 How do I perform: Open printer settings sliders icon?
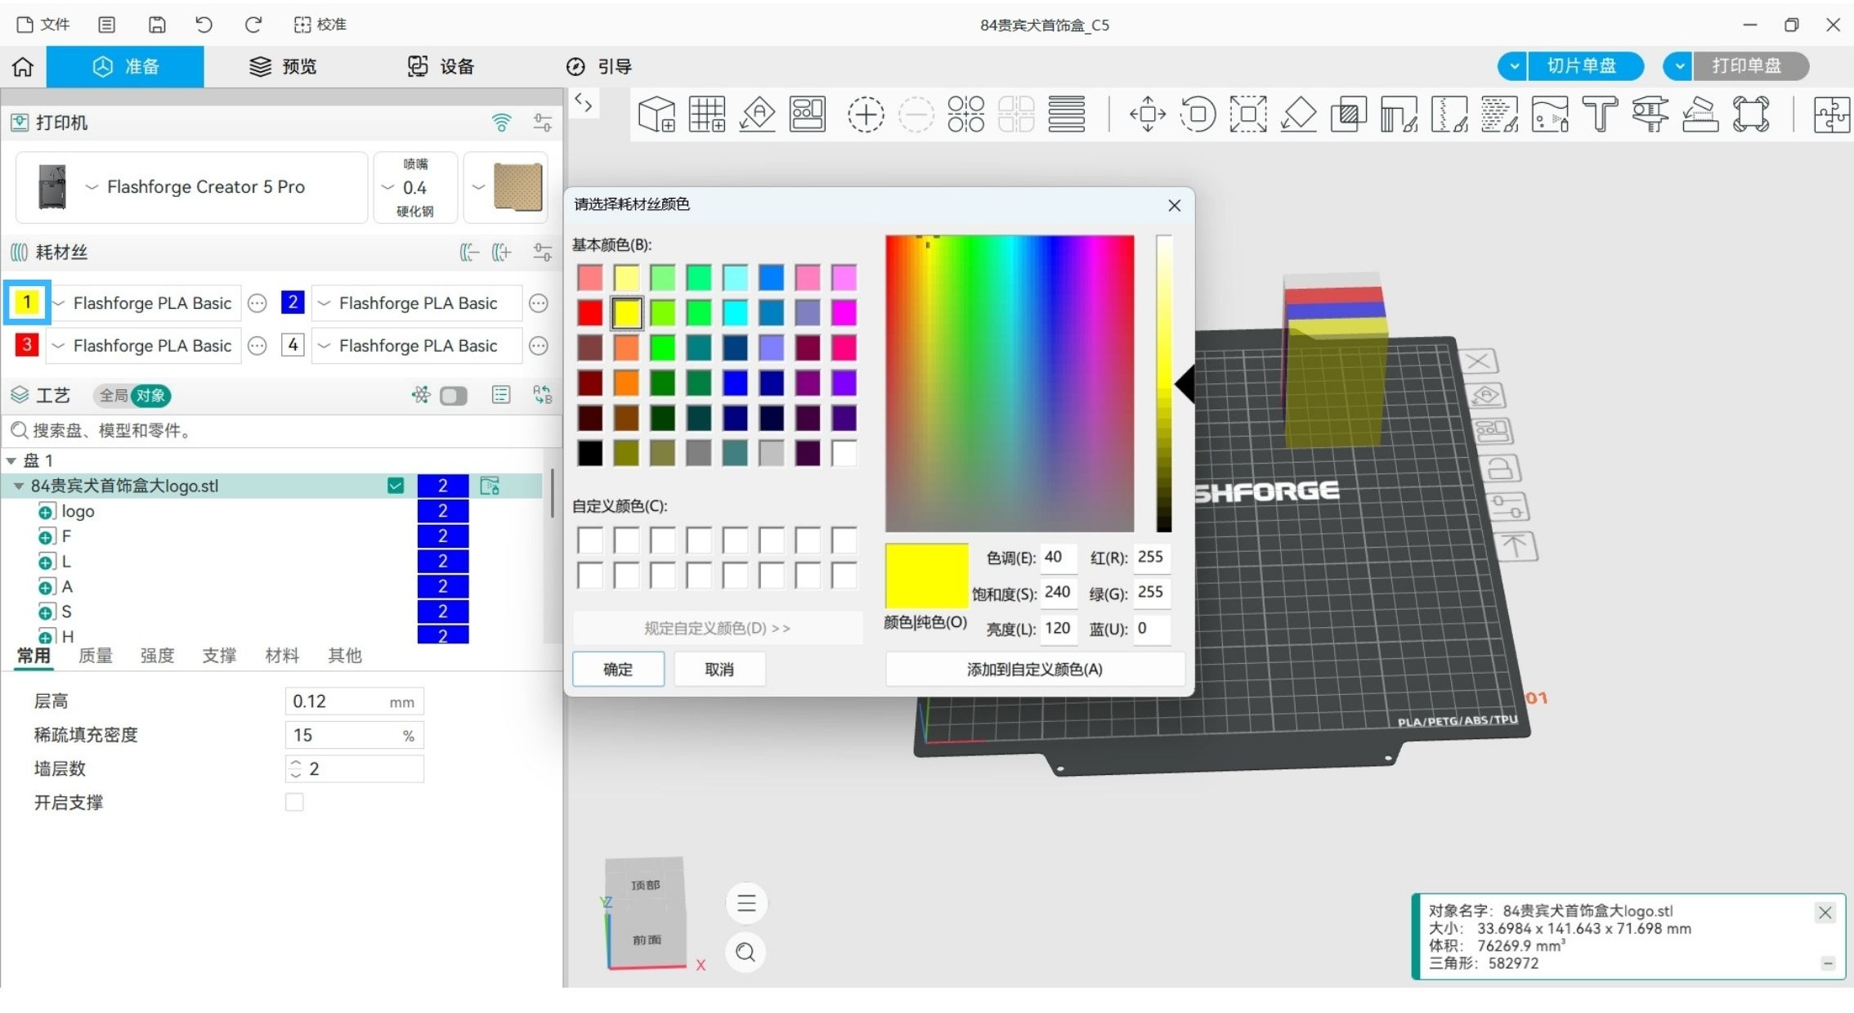543,123
